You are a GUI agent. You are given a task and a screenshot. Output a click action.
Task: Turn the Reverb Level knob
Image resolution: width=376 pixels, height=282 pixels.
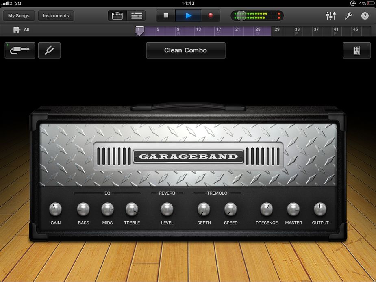(167, 210)
